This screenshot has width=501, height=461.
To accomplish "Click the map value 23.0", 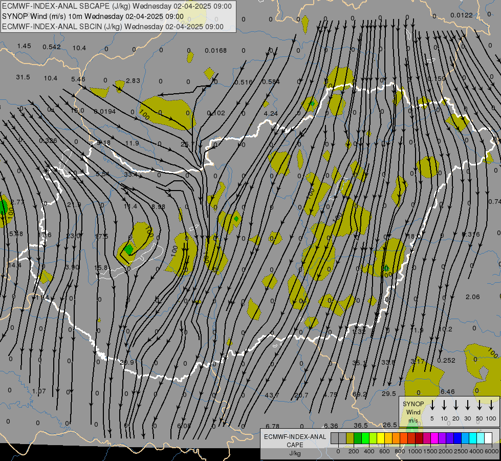I will (x=73, y=236).
